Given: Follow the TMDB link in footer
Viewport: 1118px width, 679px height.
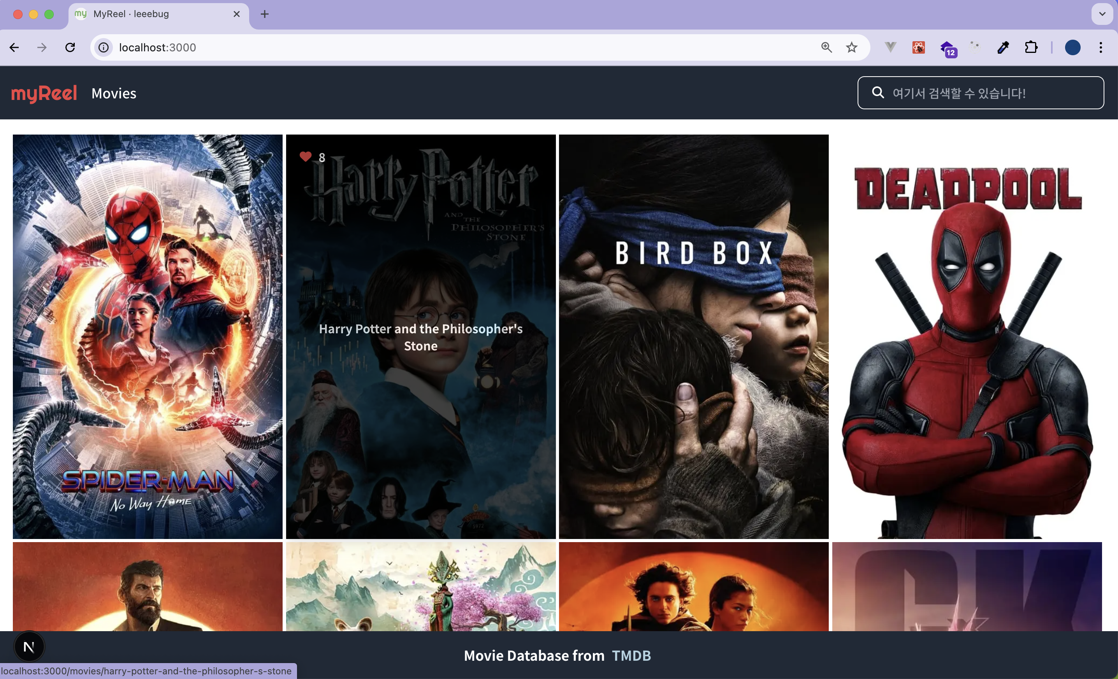Looking at the screenshot, I should (x=631, y=655).
